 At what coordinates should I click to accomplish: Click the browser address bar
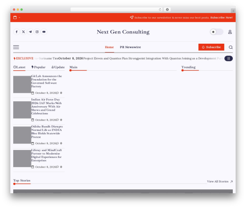[117, 9]
